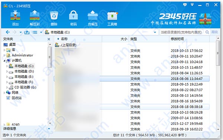
Task: Expand the address bar path dropdown
Action: 155,33
